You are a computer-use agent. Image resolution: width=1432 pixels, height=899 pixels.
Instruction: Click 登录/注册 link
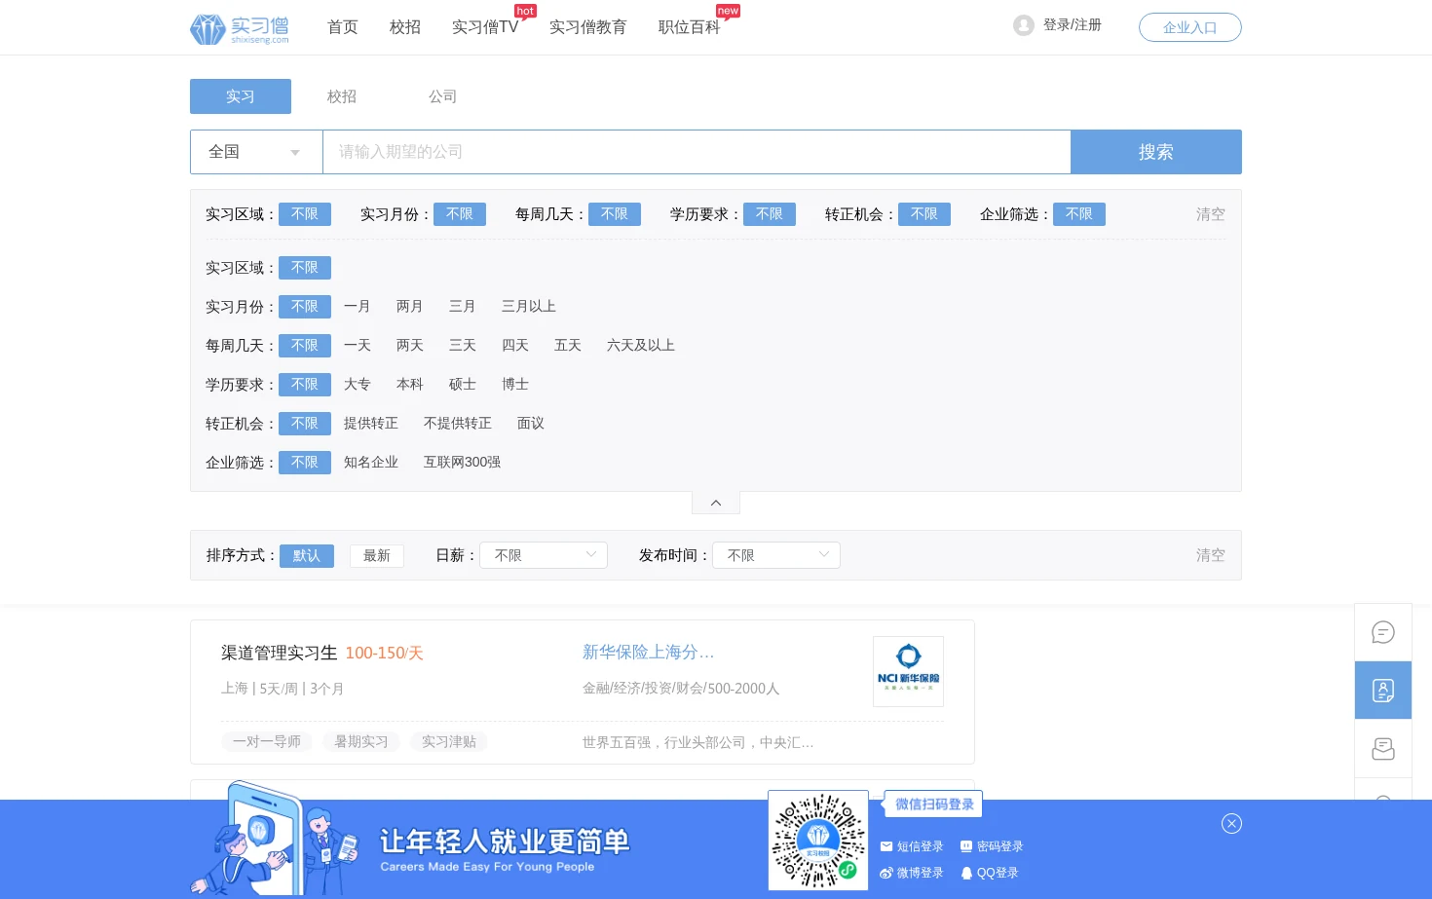pyautogui.click(x=1073, y=25)
